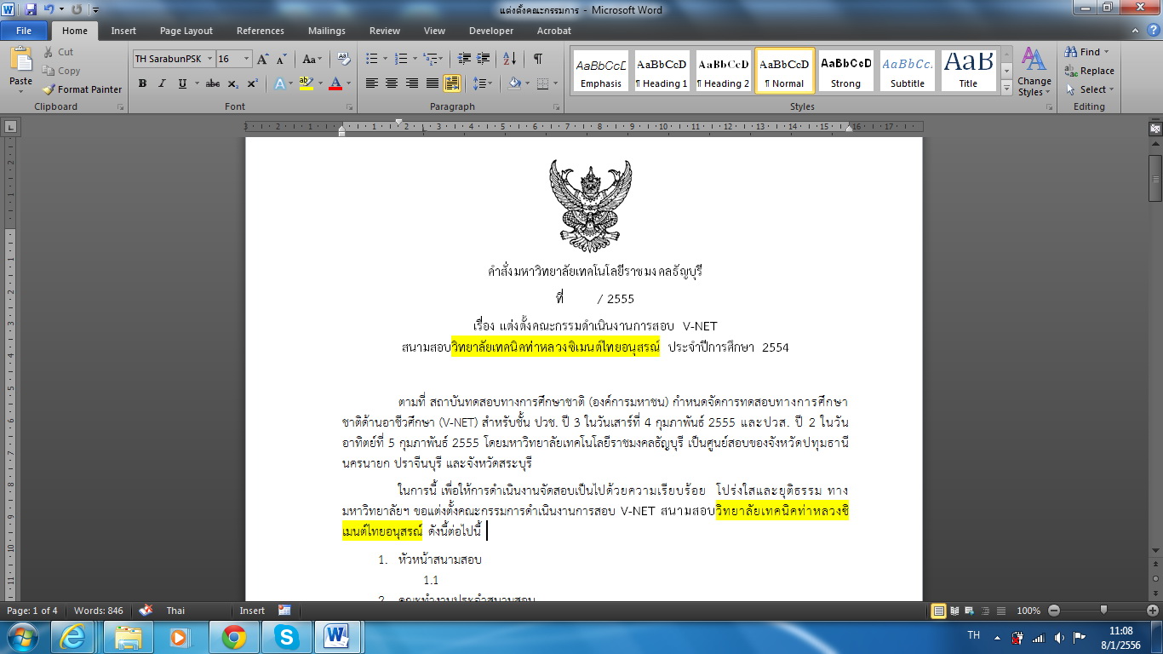Screen dimensions: 1163x654
Task: Click the Shrink Font icon
Action: (282, 59)
